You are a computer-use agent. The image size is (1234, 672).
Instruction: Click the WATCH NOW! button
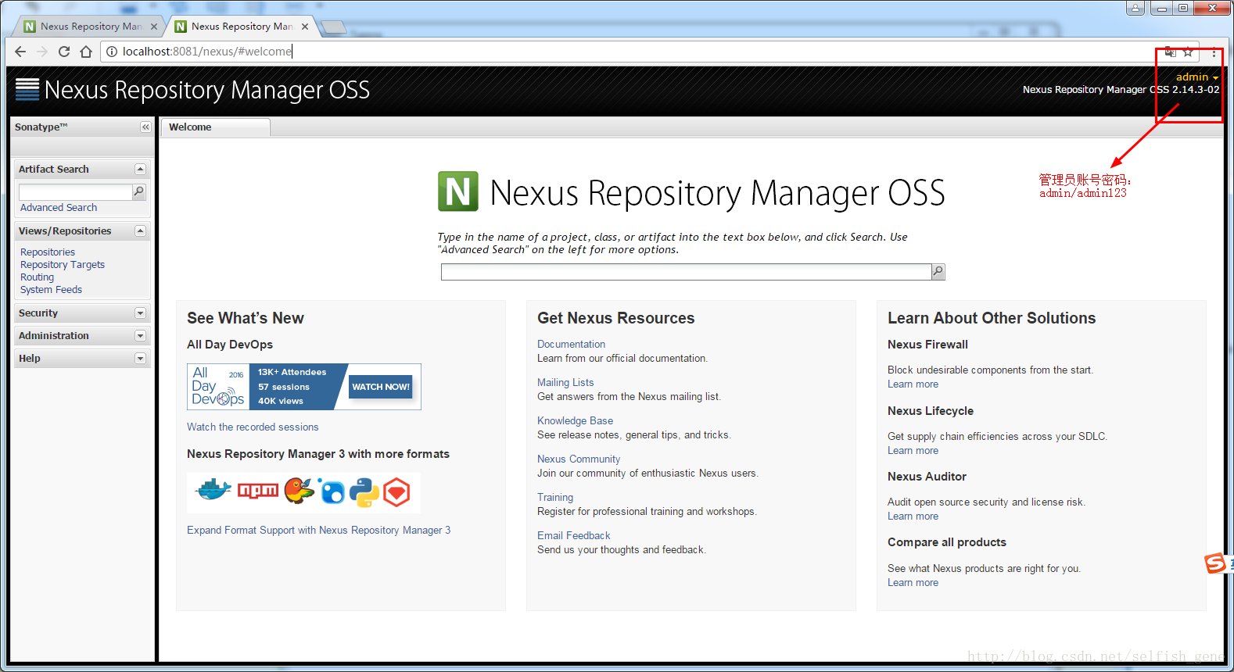(x=380, y=386)
